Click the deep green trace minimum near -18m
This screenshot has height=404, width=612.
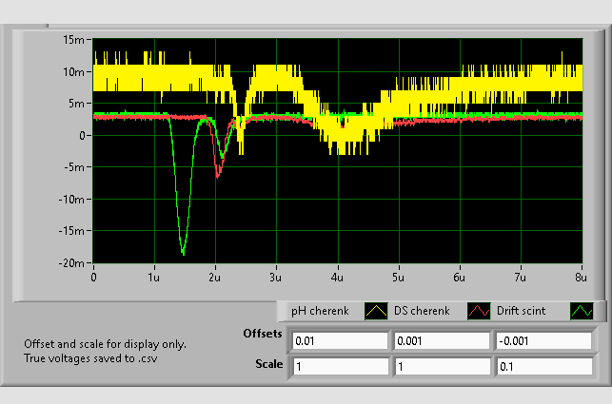click(183, 252)
